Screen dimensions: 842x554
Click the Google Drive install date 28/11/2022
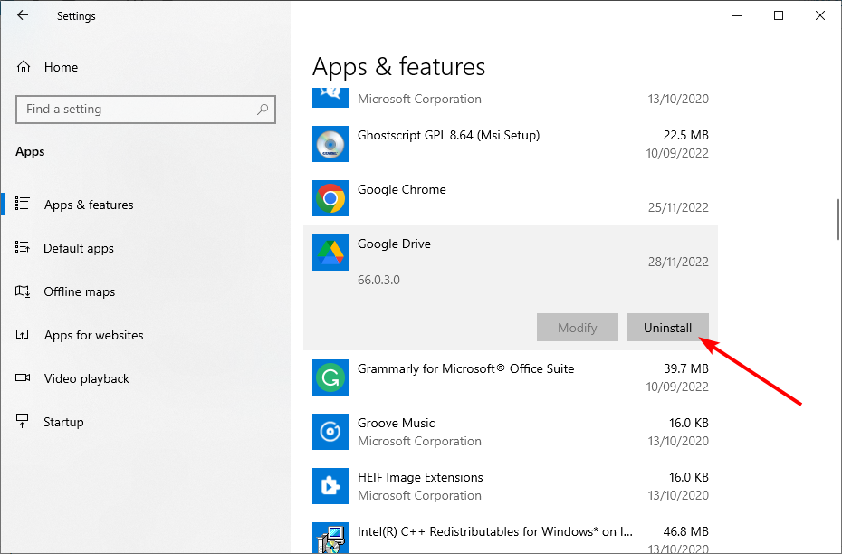pyautogui.click(x=678, y=262)
